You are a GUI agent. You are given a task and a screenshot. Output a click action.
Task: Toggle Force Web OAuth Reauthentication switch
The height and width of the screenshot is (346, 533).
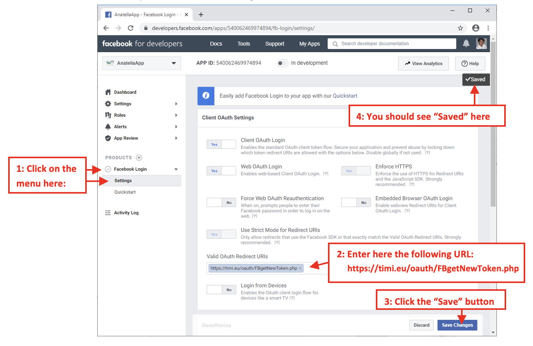[221, 203]
